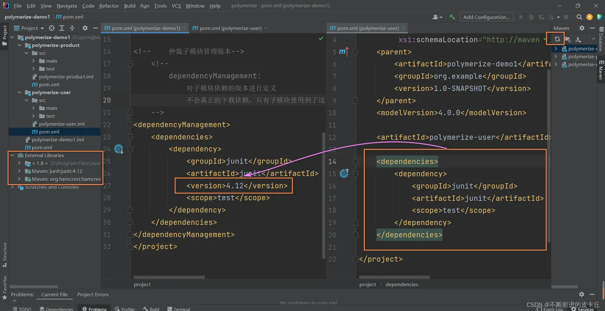
Task: Click the Debug bug icon
Action: pyautogui.click(x=531, y=17)
